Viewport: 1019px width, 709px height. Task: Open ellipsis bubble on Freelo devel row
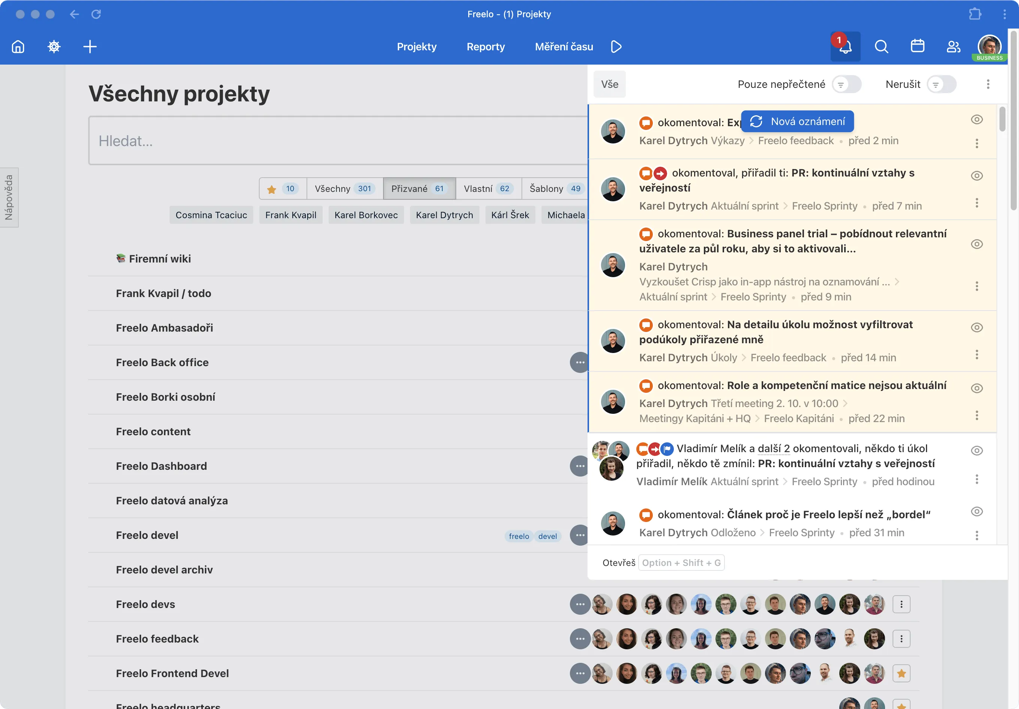[x=580, y=535]
